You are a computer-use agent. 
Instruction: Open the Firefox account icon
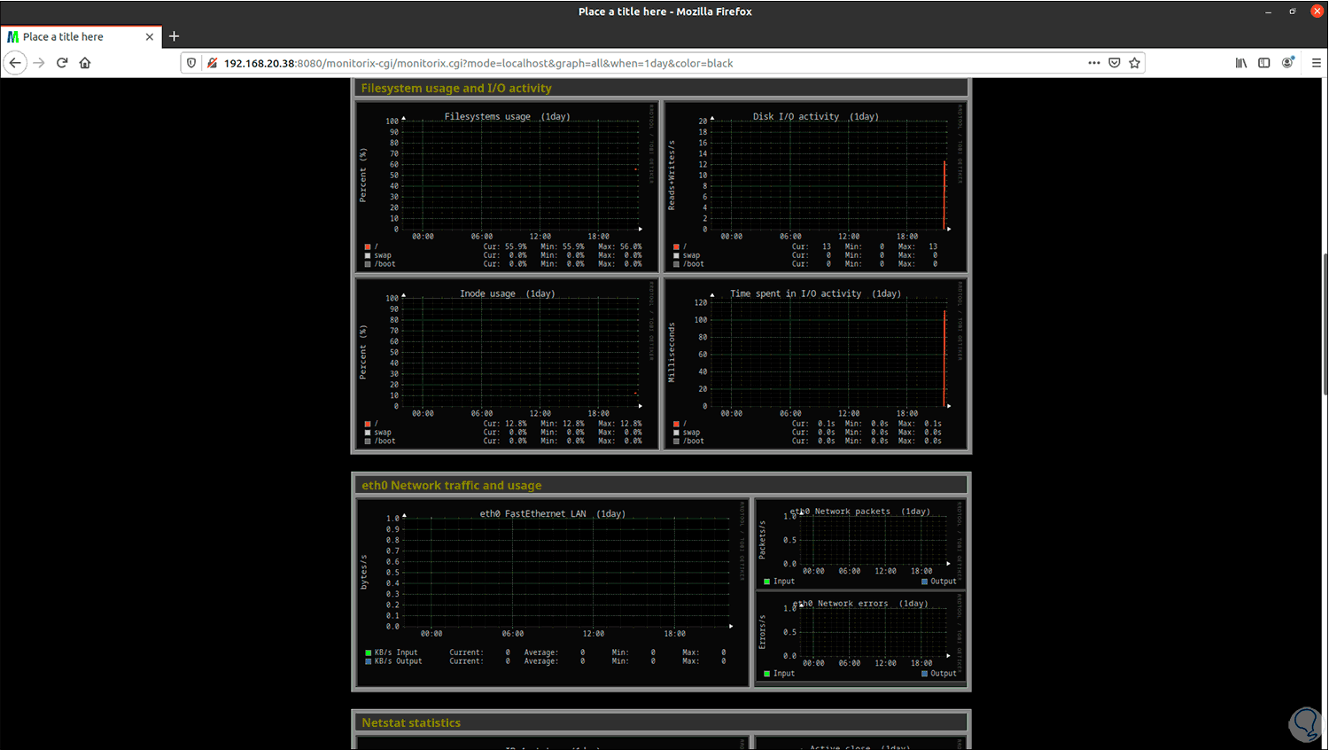click(x=1287, y=63)
